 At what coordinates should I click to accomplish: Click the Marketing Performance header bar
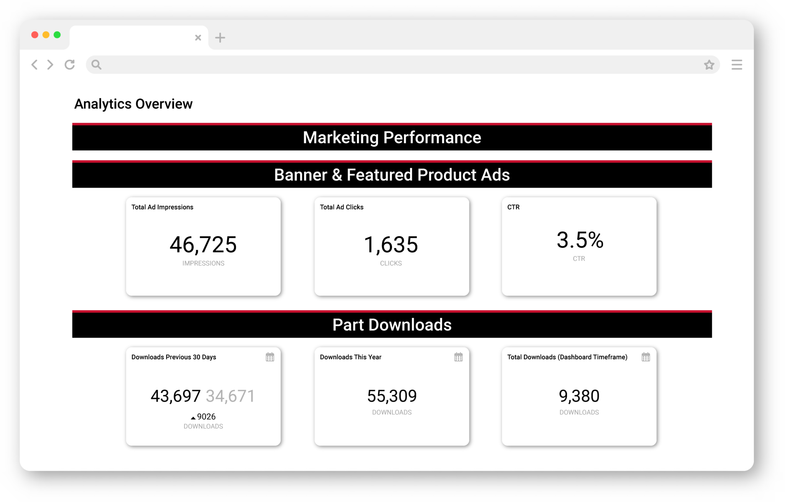click(x=392, y=137)
